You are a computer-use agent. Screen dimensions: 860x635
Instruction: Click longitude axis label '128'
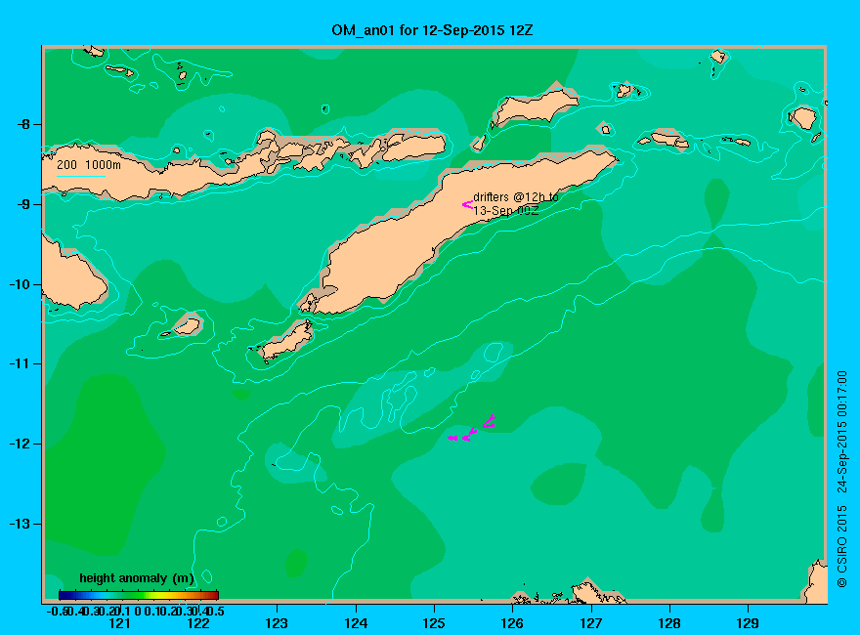(x=669, y=623)
